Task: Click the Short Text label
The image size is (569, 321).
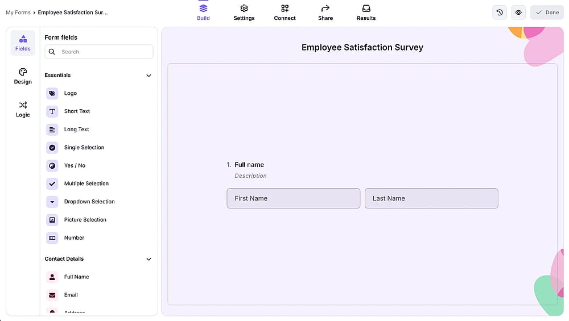Action: click(77, 111)
